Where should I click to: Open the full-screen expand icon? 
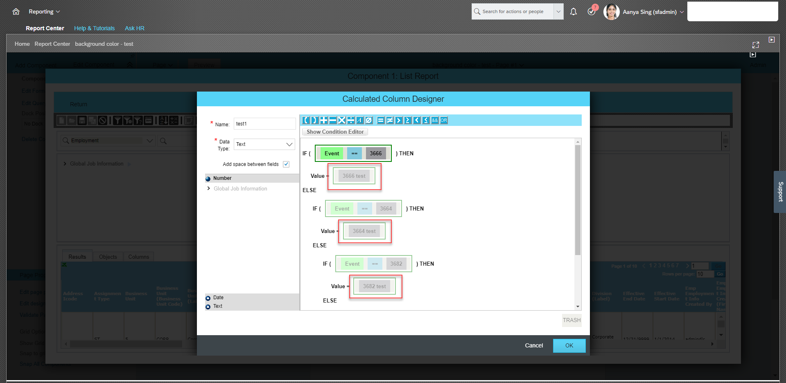point(756,45)
